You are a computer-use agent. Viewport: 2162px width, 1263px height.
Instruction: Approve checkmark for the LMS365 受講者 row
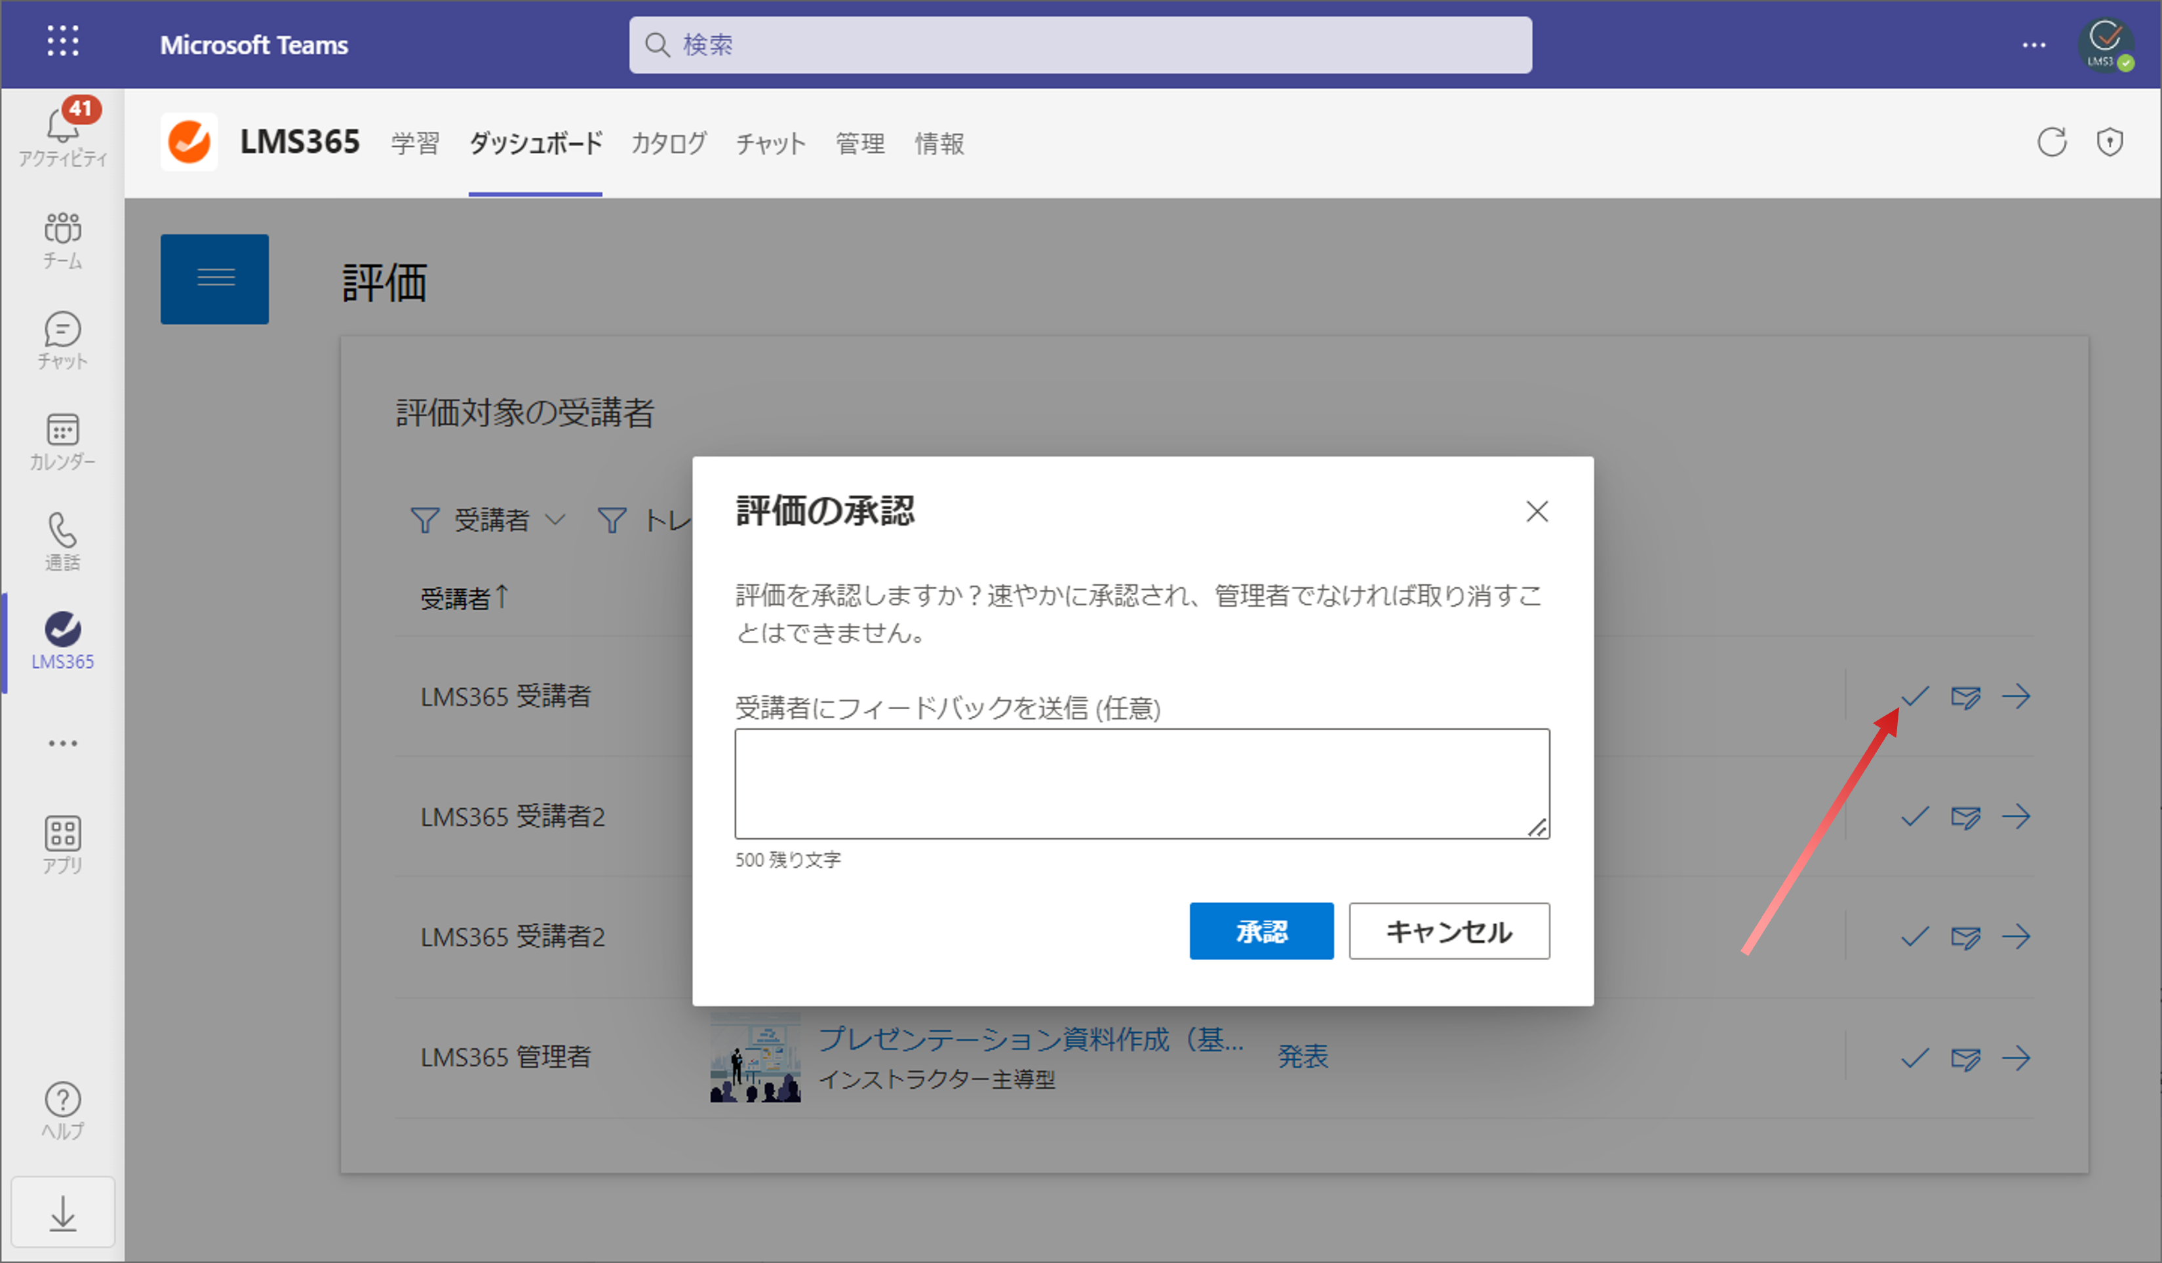coord(1915,696)
